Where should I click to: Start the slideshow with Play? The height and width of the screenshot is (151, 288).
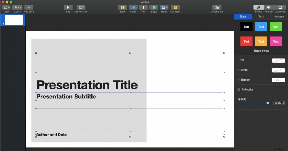click(68, 7)
